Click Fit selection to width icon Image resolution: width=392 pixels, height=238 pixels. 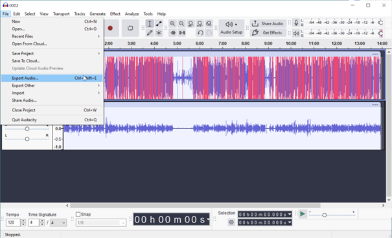tap(190, 24)
